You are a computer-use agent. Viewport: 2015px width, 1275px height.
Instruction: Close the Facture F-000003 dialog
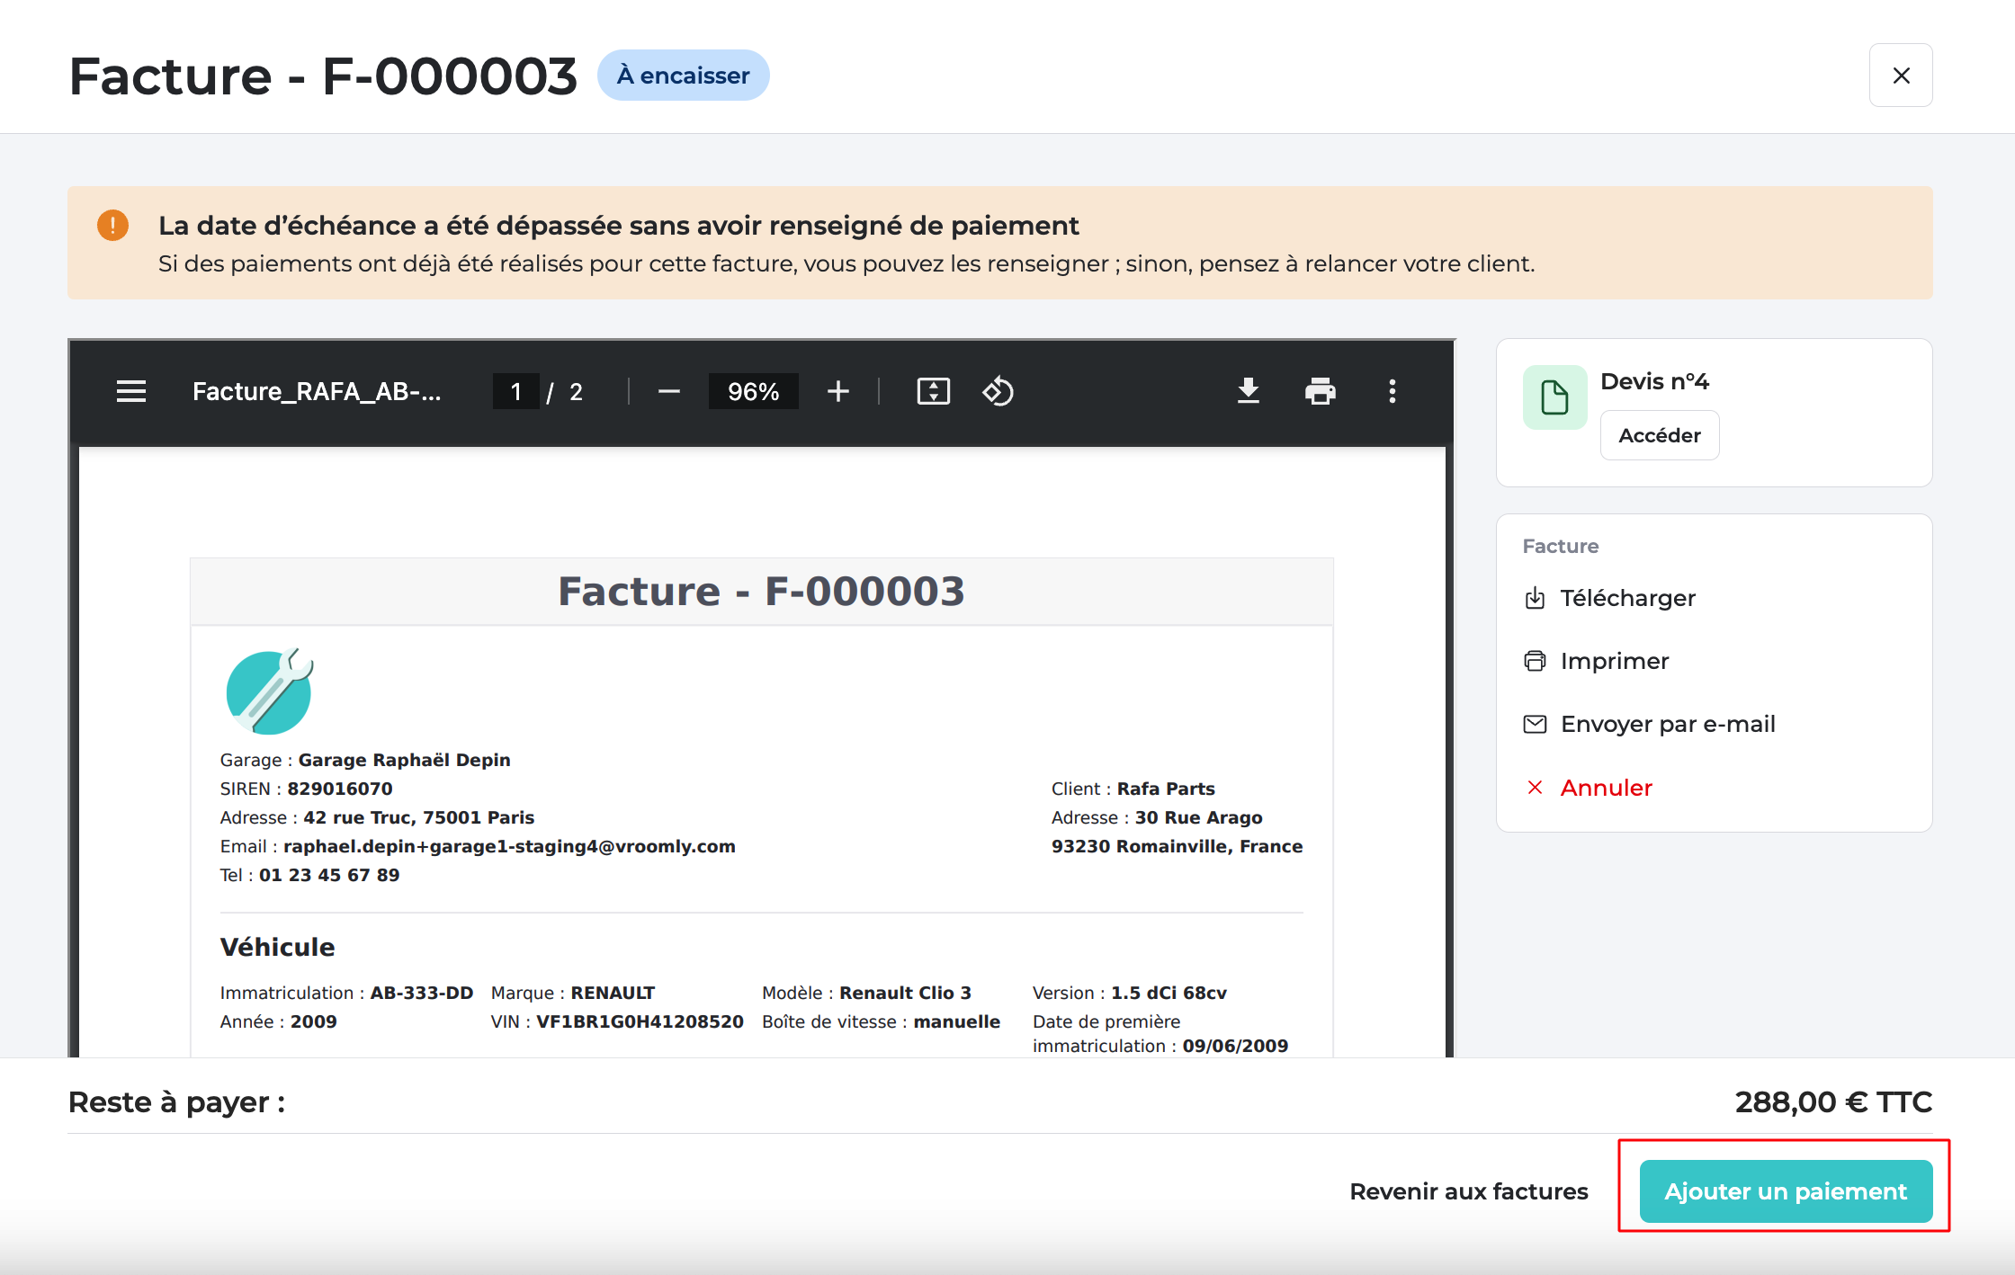1901,75
